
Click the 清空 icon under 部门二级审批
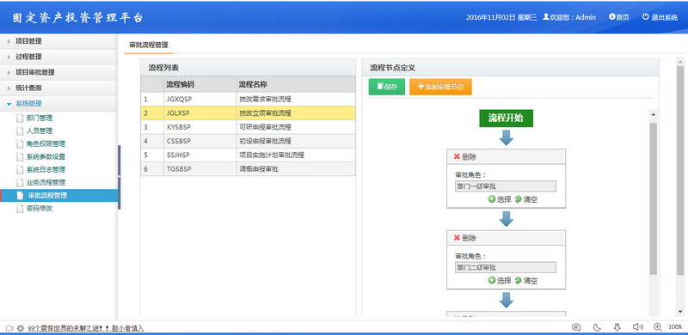coord(518,280)
